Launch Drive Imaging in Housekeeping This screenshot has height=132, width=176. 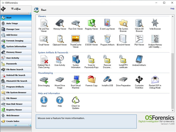pyautogui.click(x=44, y=80)
